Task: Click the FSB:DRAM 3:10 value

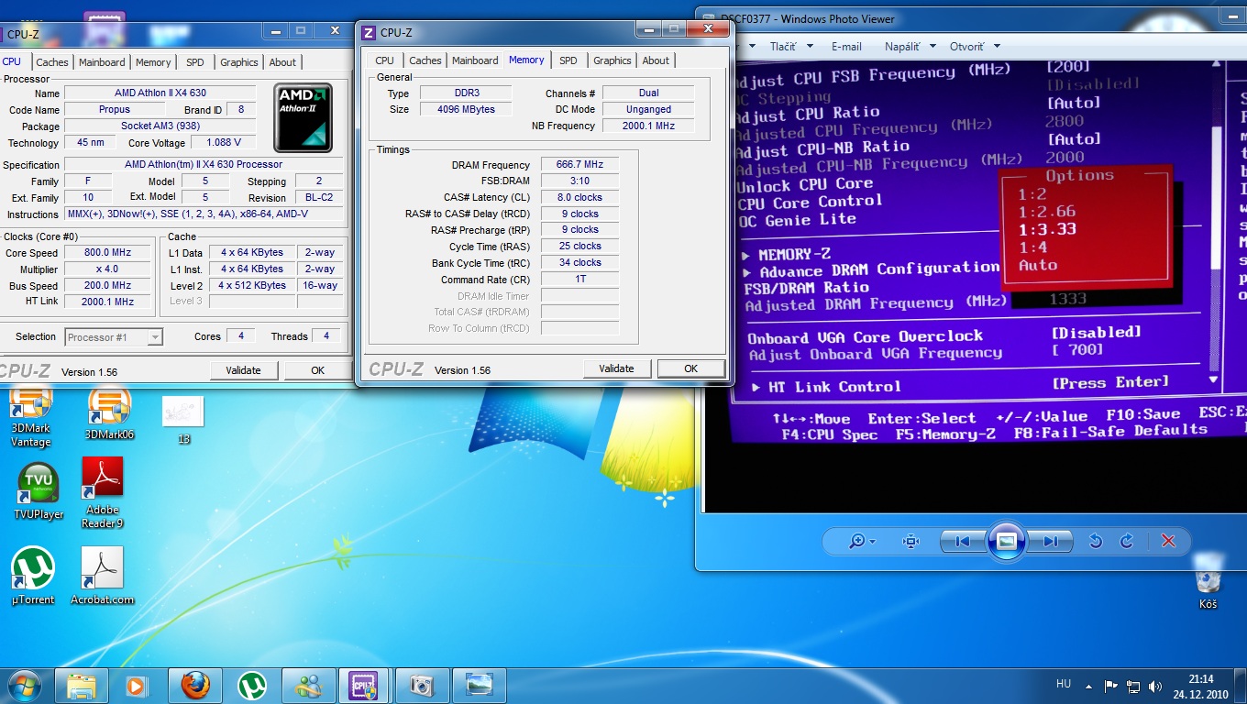Action: click(579, 181)
